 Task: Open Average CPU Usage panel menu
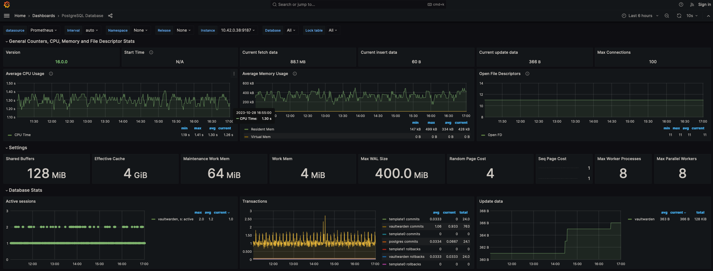(234, 74)
